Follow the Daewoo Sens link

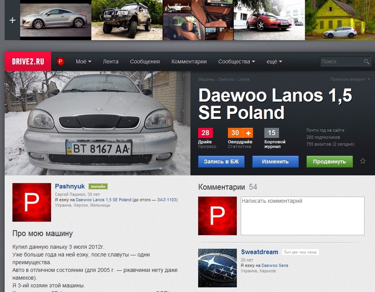[275, 265]
